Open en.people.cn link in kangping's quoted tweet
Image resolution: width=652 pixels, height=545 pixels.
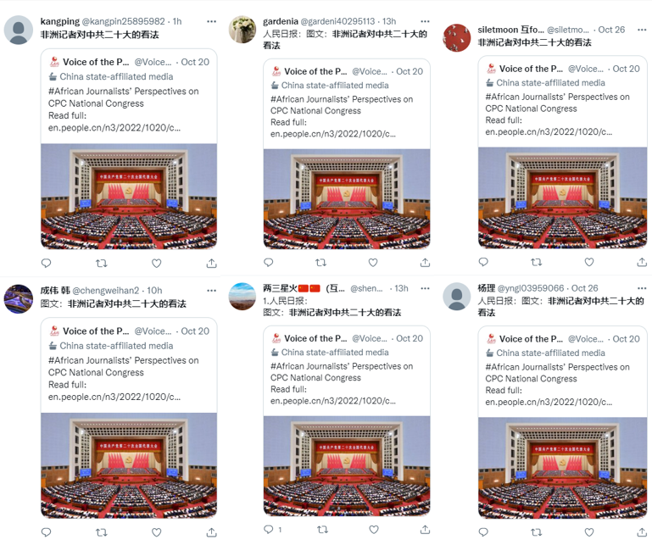[x=114, y=128]
